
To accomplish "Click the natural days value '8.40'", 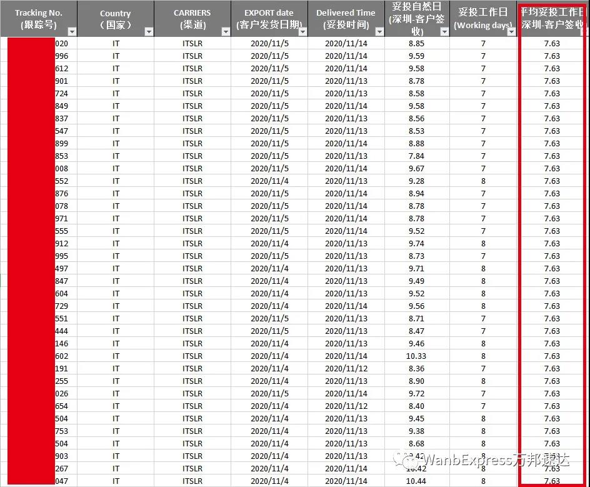I will 416,406.
